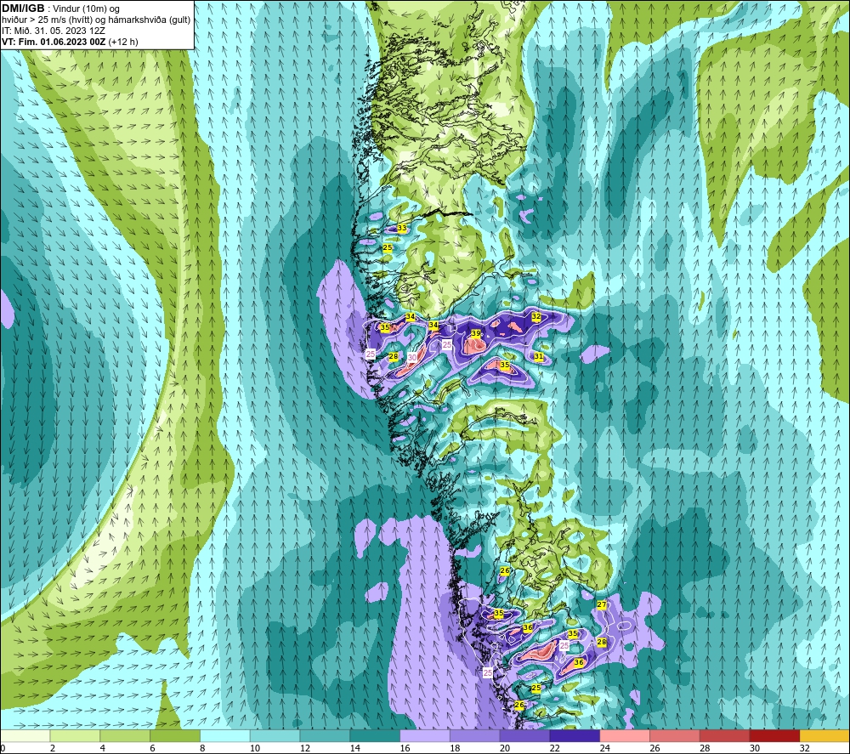Click legend scale tick number 0
The height and width of the screenshot is (754, 850).
pos(3,748)
